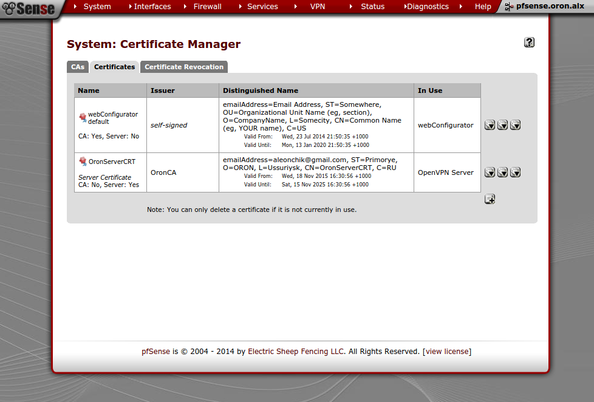
Task: Open the Diagnostics menu
Action: 428,7
